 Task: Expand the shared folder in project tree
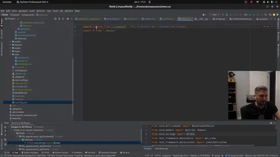point(10,45)
